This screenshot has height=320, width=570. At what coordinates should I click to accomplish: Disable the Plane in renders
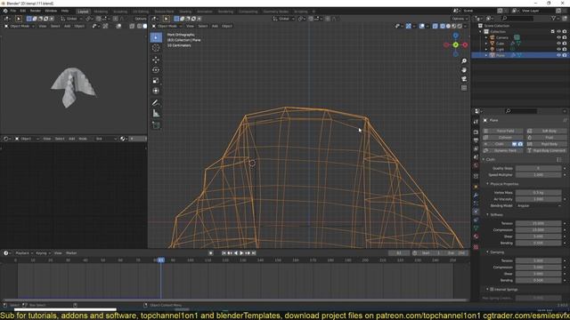click(x=565, y=55)
